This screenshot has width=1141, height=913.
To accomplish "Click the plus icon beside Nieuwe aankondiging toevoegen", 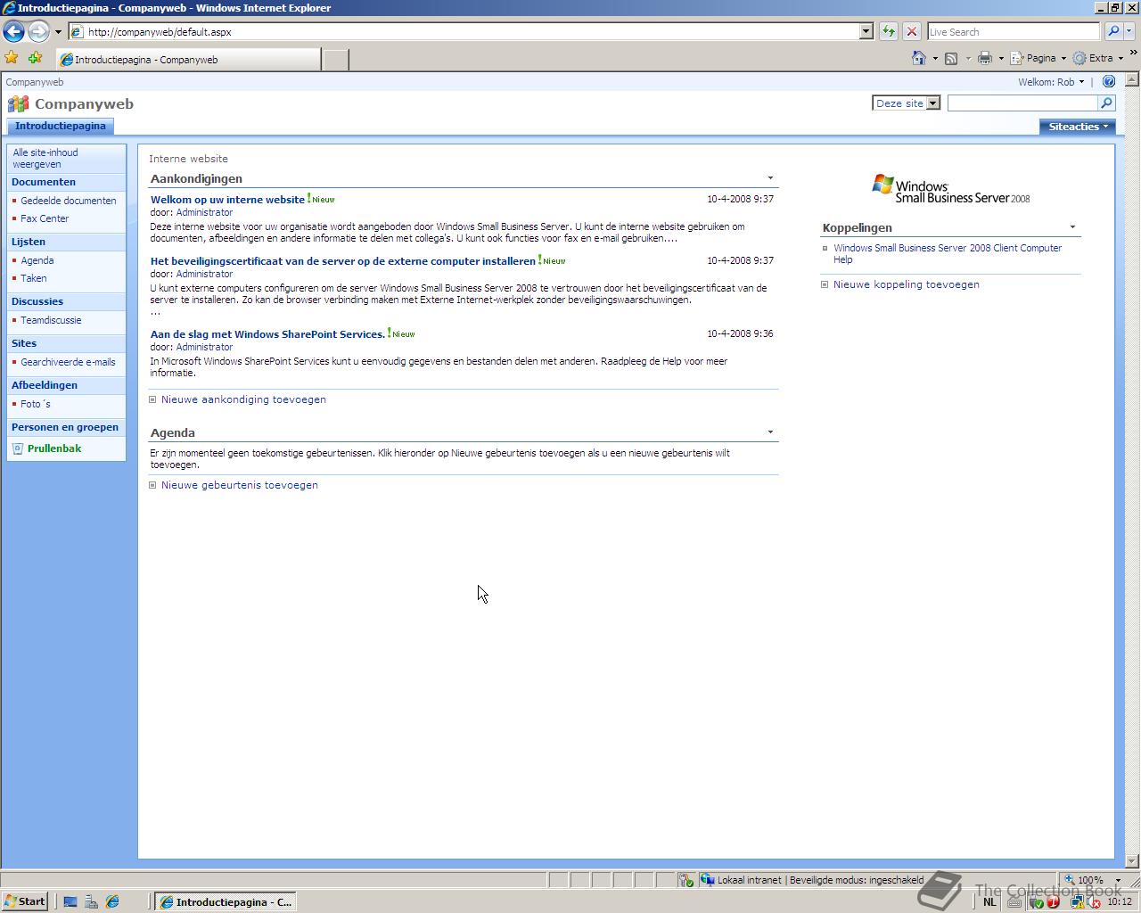I will tap(152, 399).
